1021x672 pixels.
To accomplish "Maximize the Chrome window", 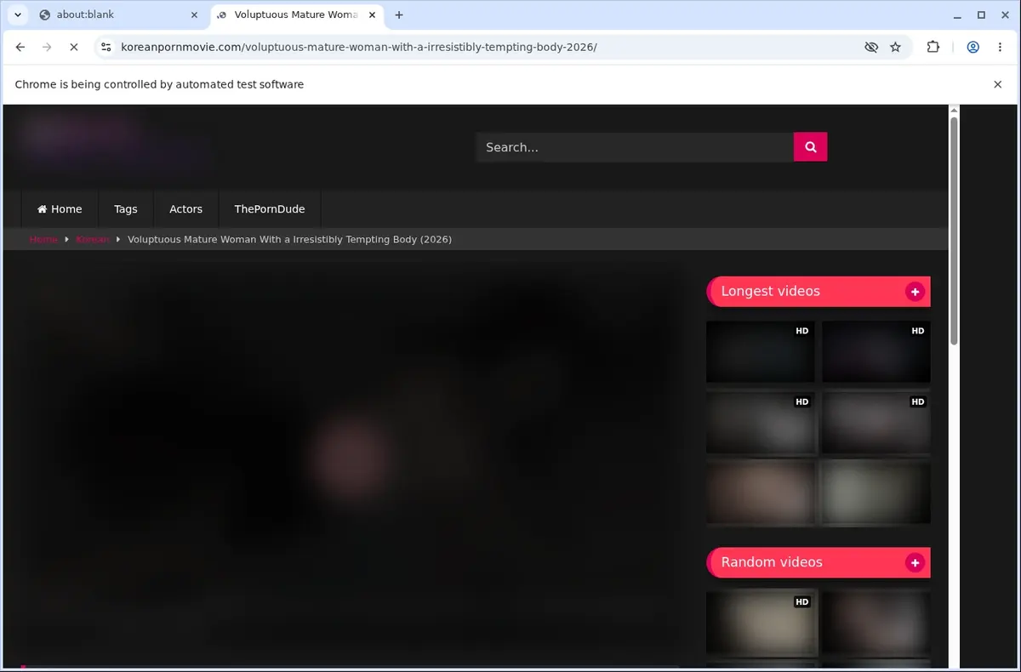I will pos(981,14).
